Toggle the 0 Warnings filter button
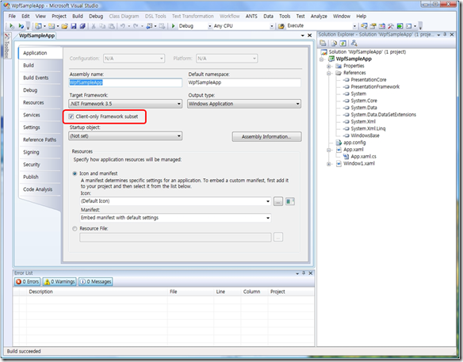463x362 pixels. pos(59,282)
